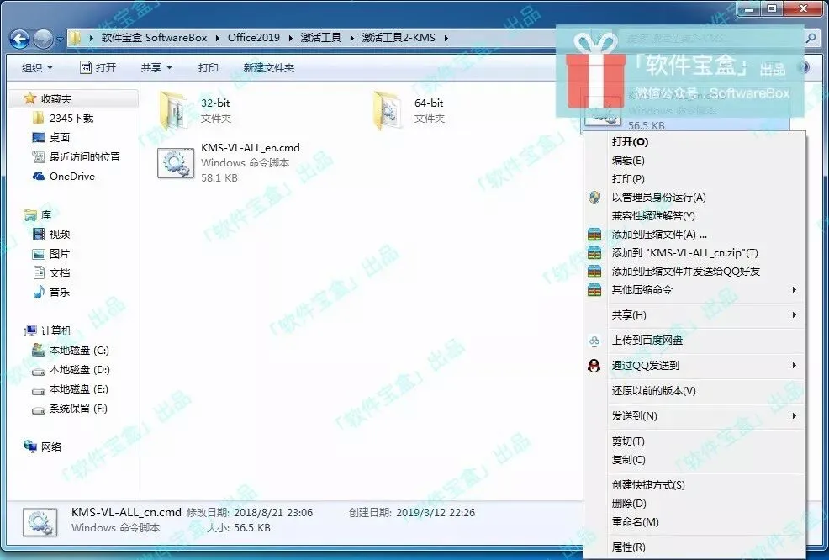Choose 创建快捷方式(S)
829x560 pixels.
tap(694, 485)
